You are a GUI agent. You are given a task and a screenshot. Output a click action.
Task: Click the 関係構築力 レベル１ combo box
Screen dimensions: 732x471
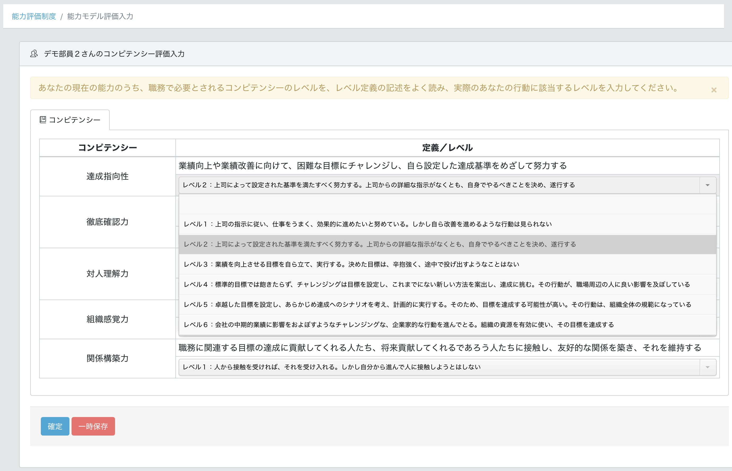(447, 367)
